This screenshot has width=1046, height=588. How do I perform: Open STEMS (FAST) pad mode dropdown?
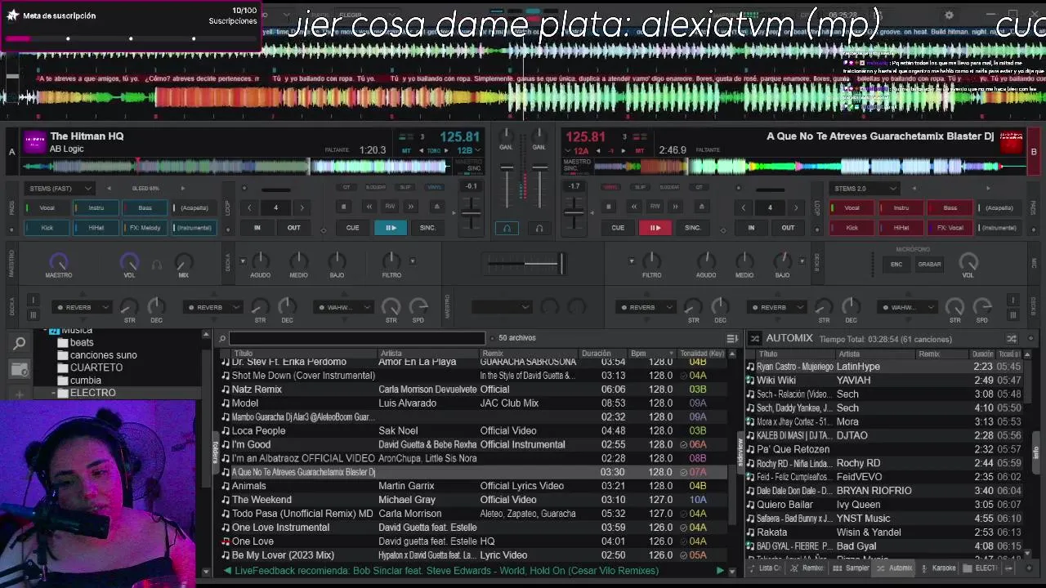tap(61, 188)
